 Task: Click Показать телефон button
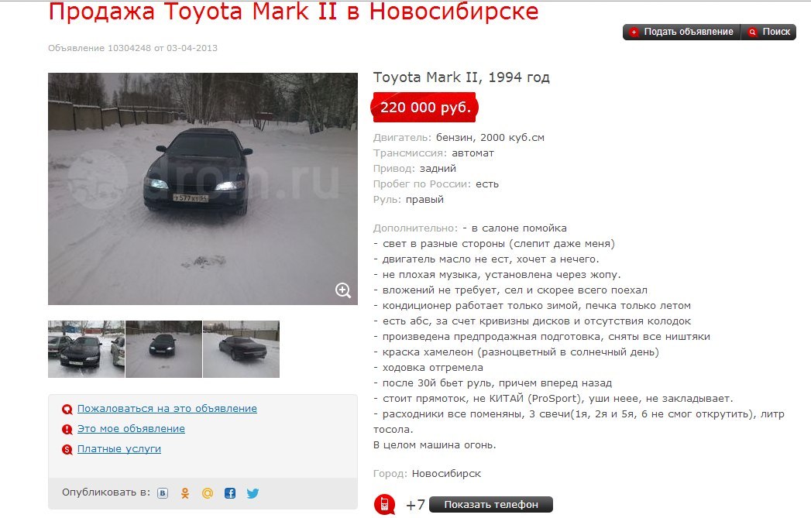click(x=491, y=505)
